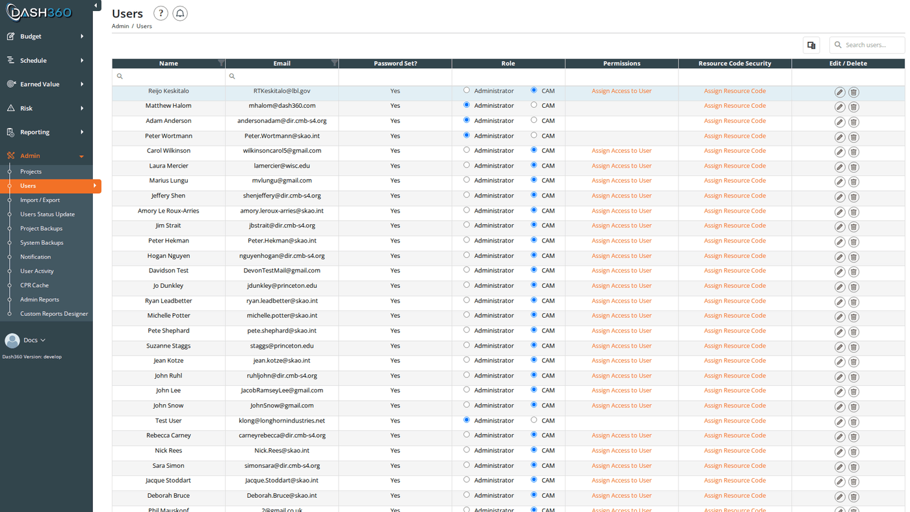Click the Name column filter input
The height and width of the screenshot is (512, 910).
pos(168,77)
